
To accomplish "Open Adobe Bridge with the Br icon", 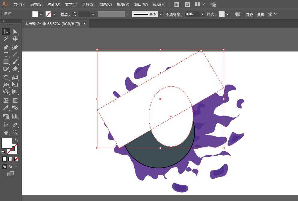I will pos(177,4).
